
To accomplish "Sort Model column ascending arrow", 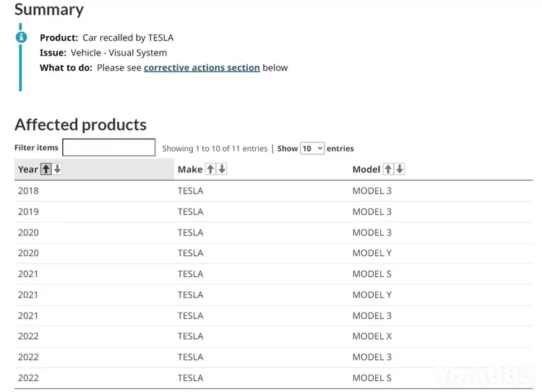I will tap(388, 169).
